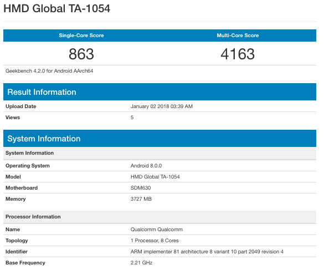Viewport: 324px width, 270px height.
Task: Select the Android 8.0.0 value
Action: (x=146, y=166)
